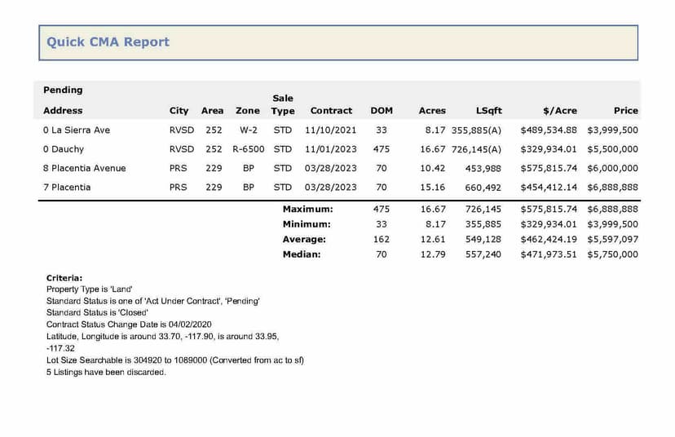Sort by the Contract column header
Screen dimensions: 675x437
pyautogui.click(x=331, y=110)
